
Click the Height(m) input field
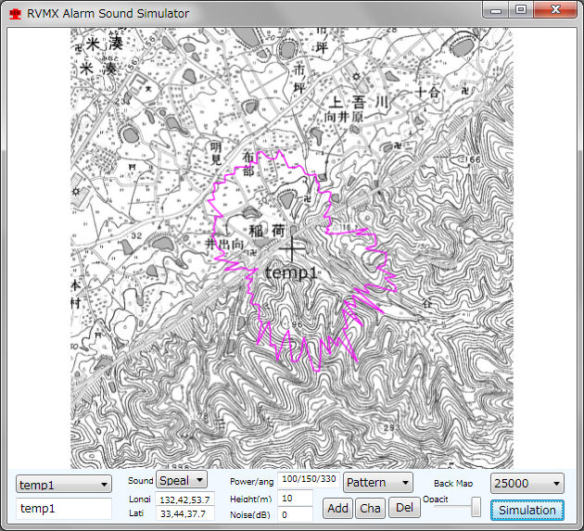[297, 499]
